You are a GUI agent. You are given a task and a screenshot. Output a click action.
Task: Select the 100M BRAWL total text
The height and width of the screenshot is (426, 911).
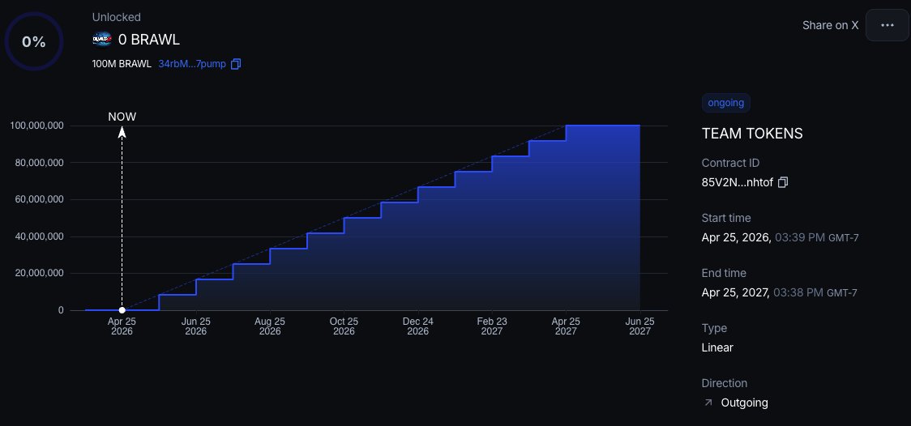(x=122, y=64)
